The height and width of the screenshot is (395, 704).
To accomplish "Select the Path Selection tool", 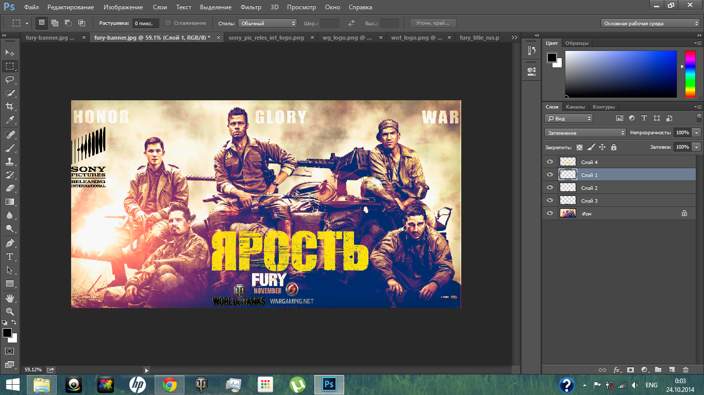I will (x=10, y=270).
